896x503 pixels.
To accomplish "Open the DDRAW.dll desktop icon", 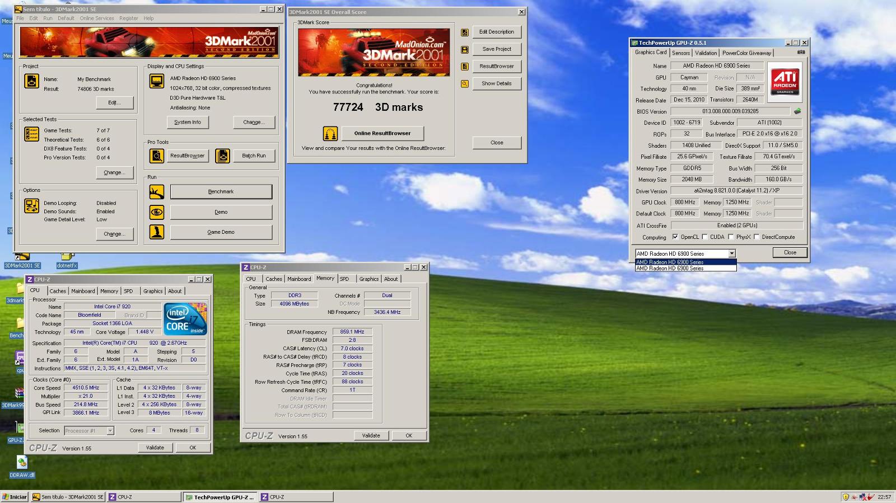I will (22, 467).
